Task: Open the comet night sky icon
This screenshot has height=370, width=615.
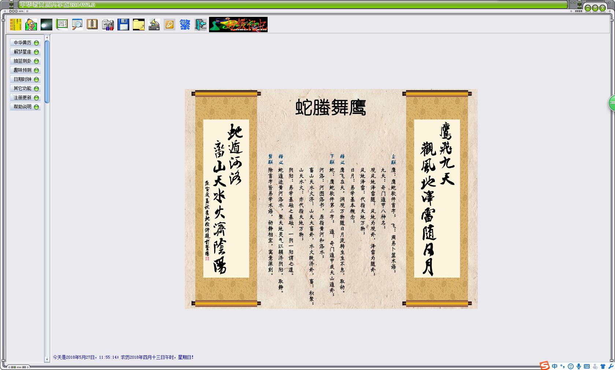Action: (46, 25)
